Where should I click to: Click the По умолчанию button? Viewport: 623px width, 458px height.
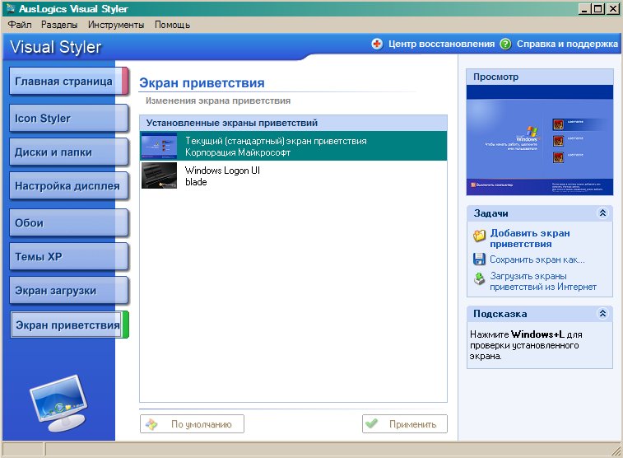click(192, 424)
